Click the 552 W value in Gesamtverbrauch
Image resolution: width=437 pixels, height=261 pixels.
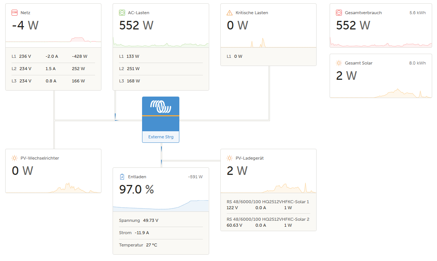(x=353, y=25)
